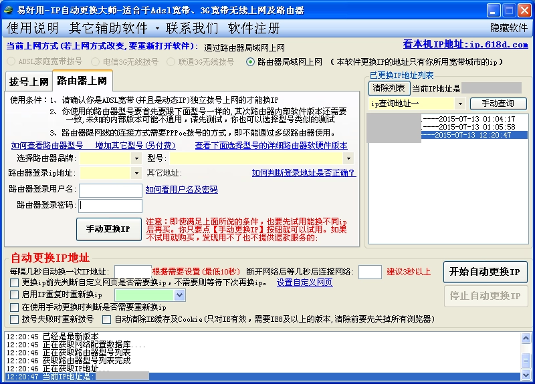Click the 每隔几秒自动换一次IP地址 input field
Viewport: 535px width, 384px height.
click(132, 272)
